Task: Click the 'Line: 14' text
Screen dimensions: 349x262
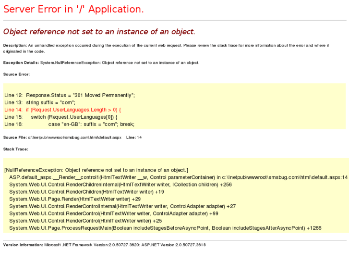Action: tap(134, 137)
